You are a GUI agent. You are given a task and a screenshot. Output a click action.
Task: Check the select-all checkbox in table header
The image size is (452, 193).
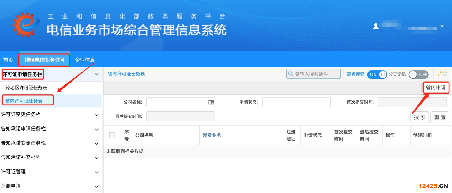[112, 135]
